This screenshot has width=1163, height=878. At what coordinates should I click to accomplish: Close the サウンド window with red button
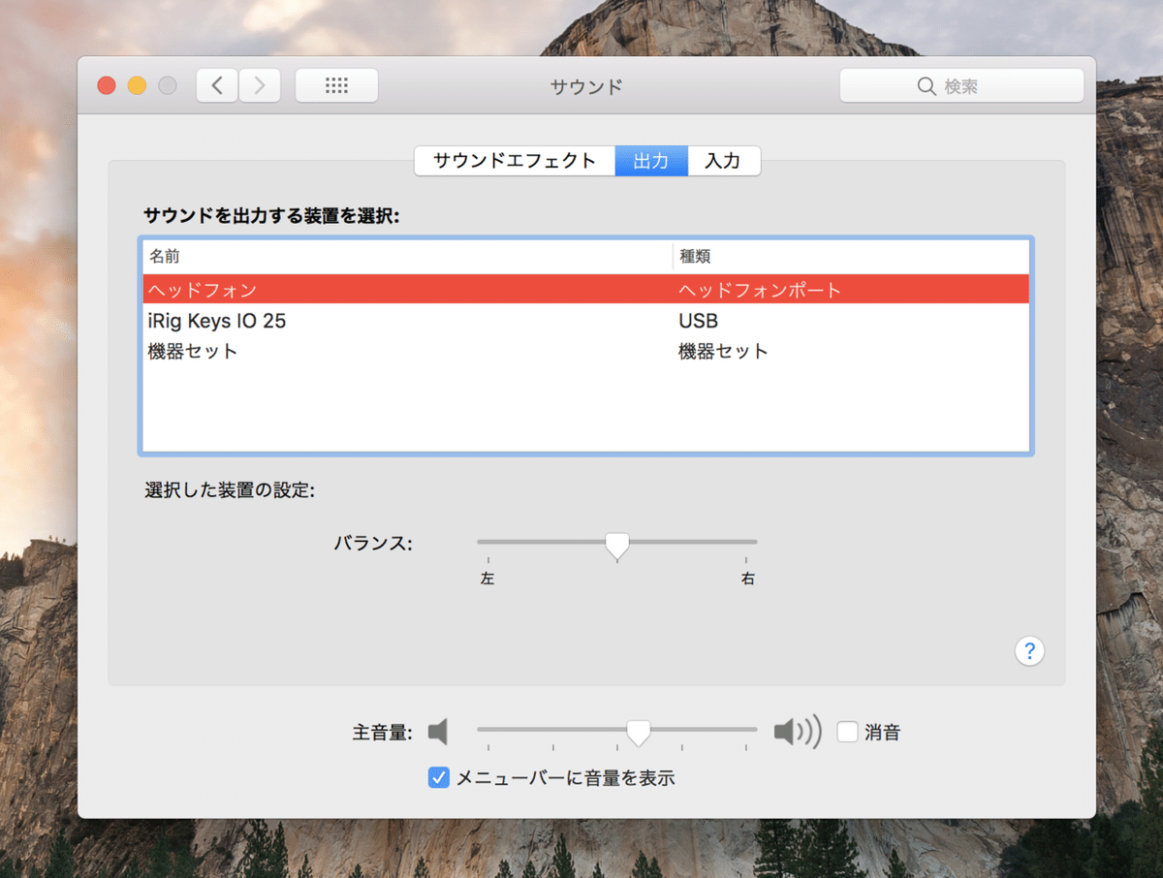(x=107, y=85)
